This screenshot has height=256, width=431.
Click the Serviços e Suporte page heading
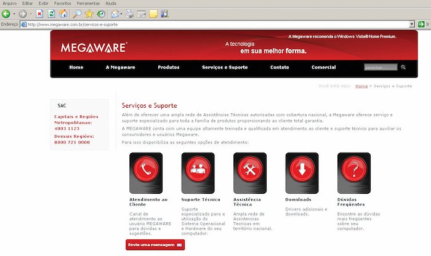pos(150,105)
